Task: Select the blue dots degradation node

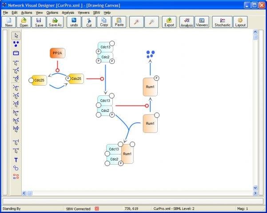Action: (x=150, y=54)
